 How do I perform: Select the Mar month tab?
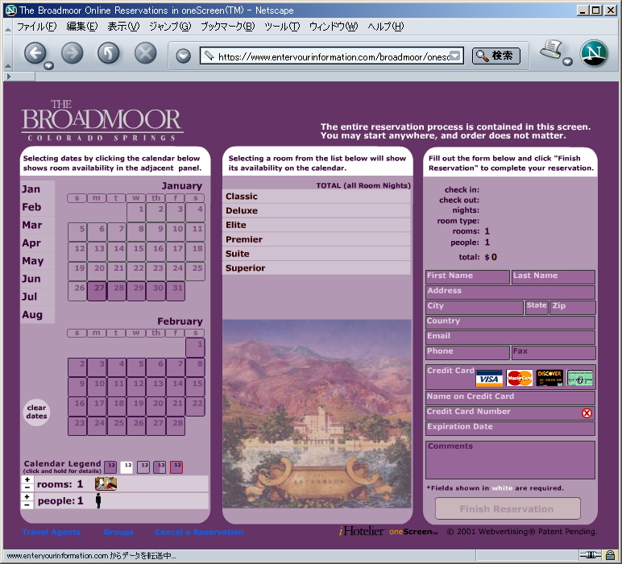tap(37, 225)
